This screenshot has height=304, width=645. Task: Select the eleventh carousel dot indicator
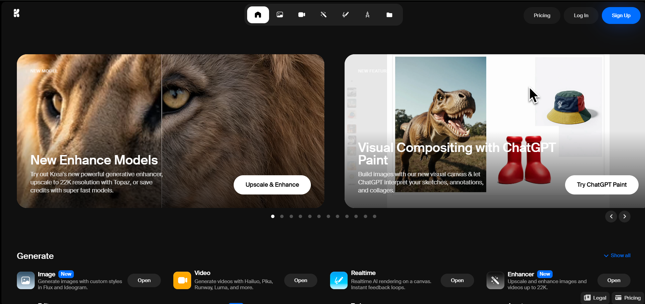365,216
